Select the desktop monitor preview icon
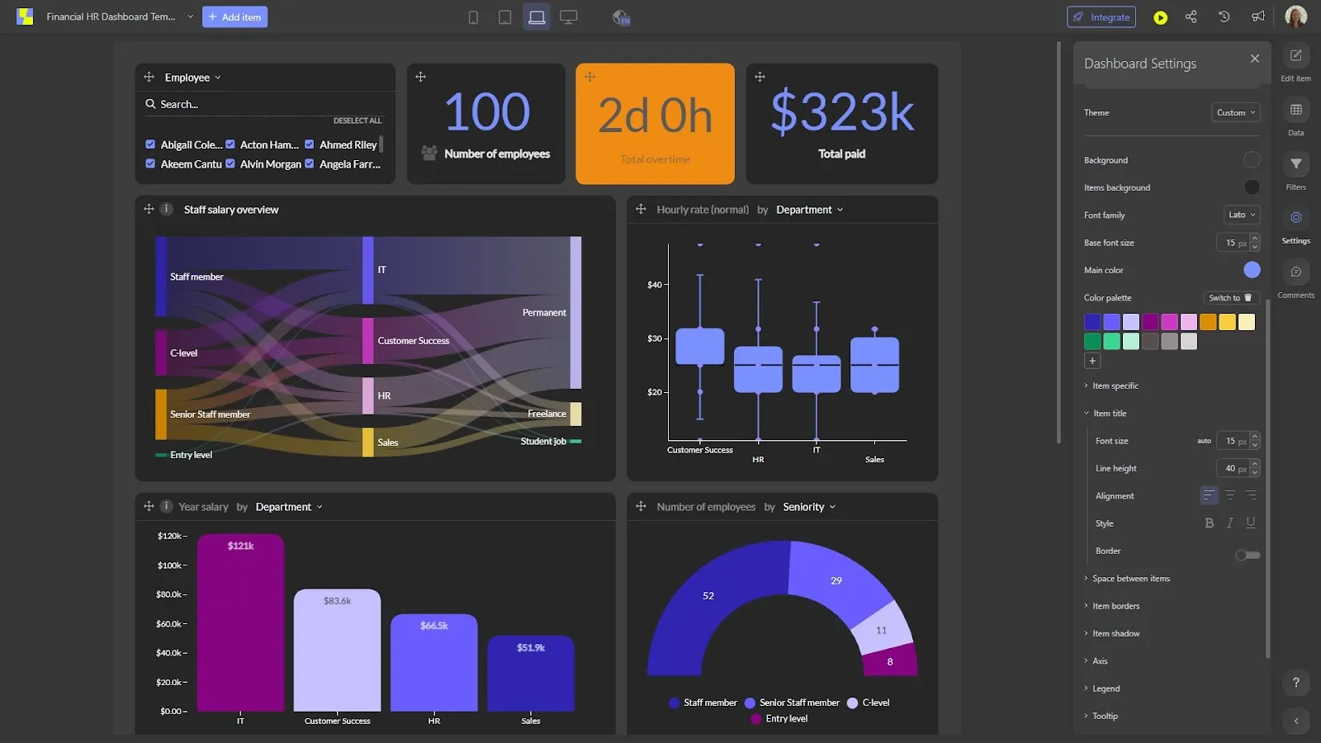Viewport: 1321px width, 743px height. tap(568, 17)
